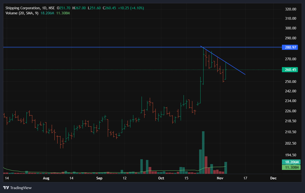Click the C260.45 close value in header

point(109,8)
